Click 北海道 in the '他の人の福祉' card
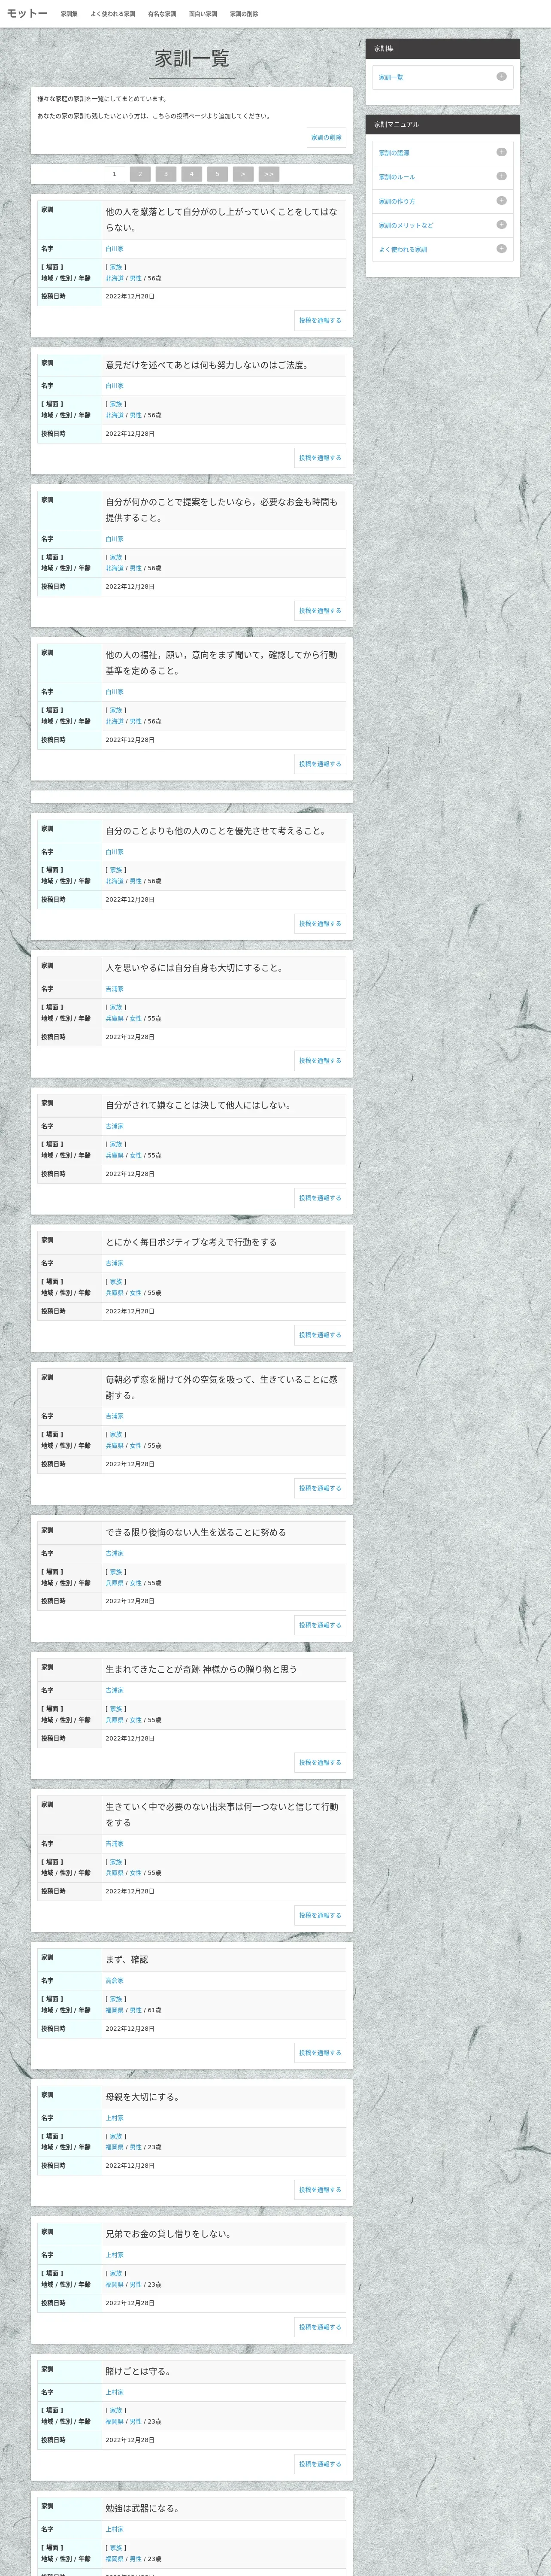551x2576 pixels. [x=115, y=721]
